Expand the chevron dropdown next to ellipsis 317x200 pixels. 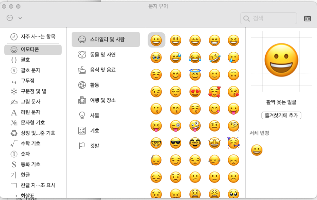tap(20, 18)
